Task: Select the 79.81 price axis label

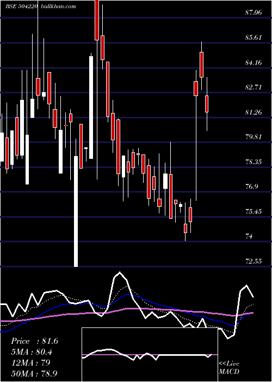Action: click(254, 136)
